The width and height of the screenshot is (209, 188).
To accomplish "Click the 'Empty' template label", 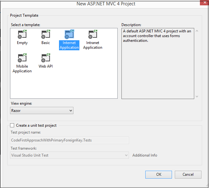I will (22, 43).
